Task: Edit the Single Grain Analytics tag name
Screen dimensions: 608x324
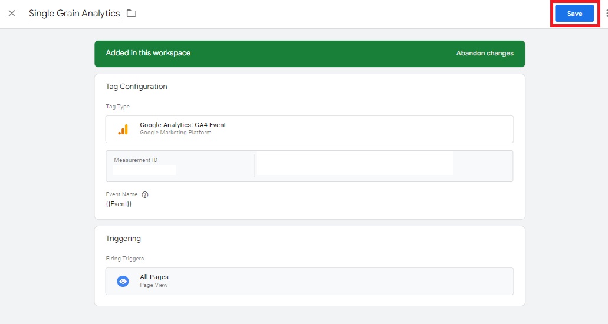Action: pyautogui.click(x=74, y=14)
